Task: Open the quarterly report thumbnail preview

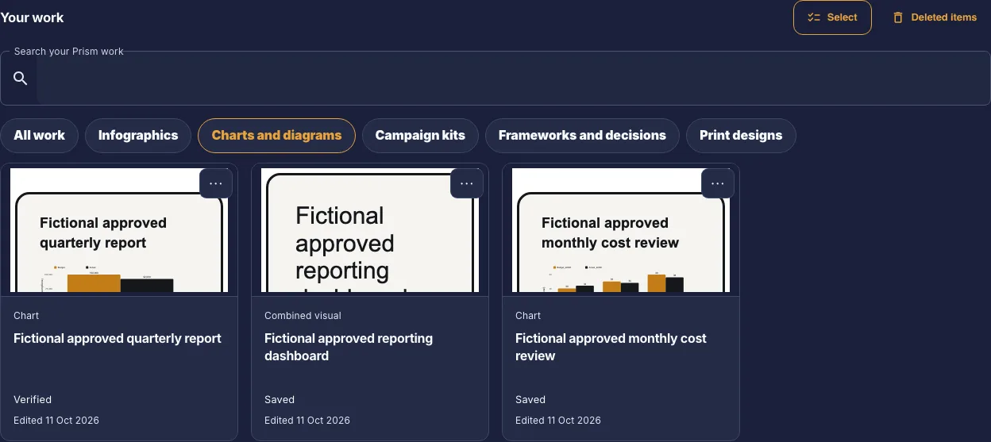Action: (x=119, y=230)
